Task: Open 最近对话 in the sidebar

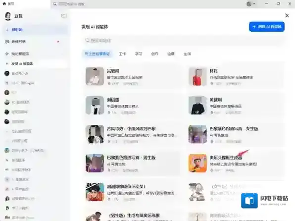Action: (36, 42)
